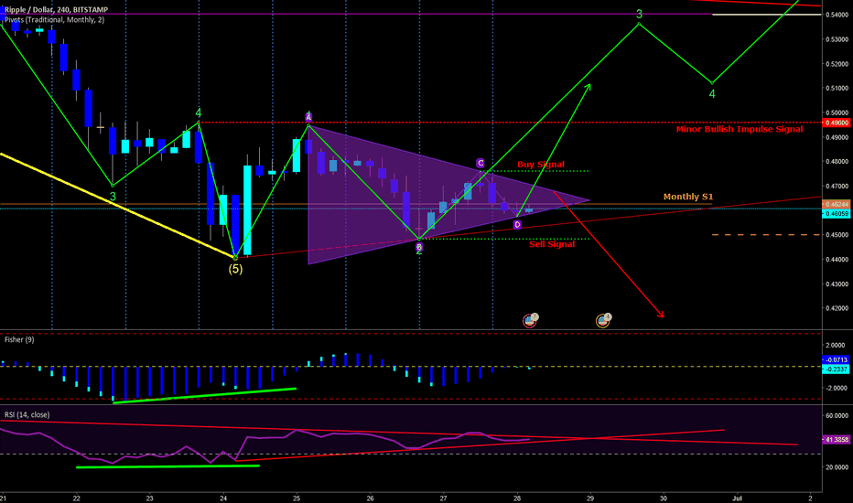Click the Pivots (Traditional, Monthly, 2) indicator label

tap(54, 19)
